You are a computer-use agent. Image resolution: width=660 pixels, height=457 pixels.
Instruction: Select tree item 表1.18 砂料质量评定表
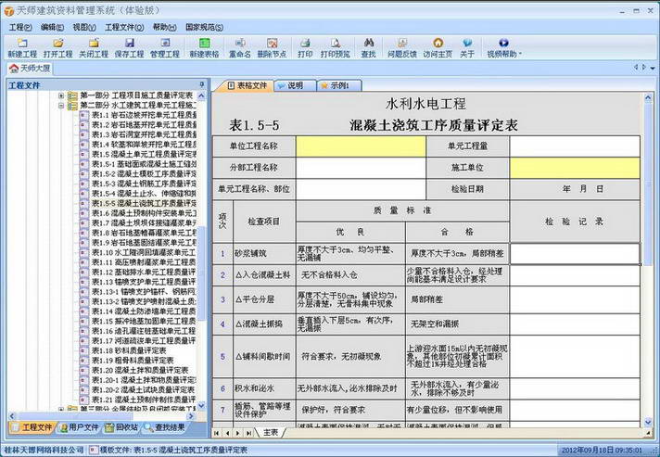click(129, 351)
